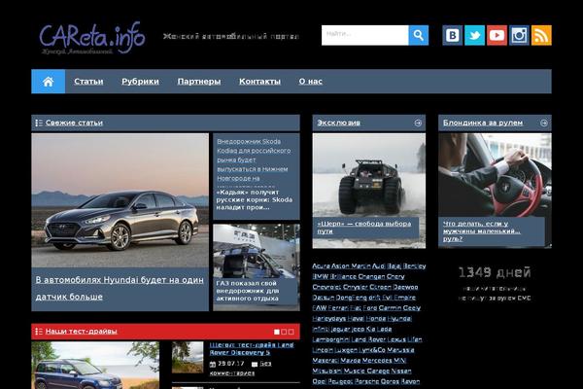The height and width of the screenshot is (389, 583).
Task: Focus the Найти search field
Action: [x=365, y=35]
